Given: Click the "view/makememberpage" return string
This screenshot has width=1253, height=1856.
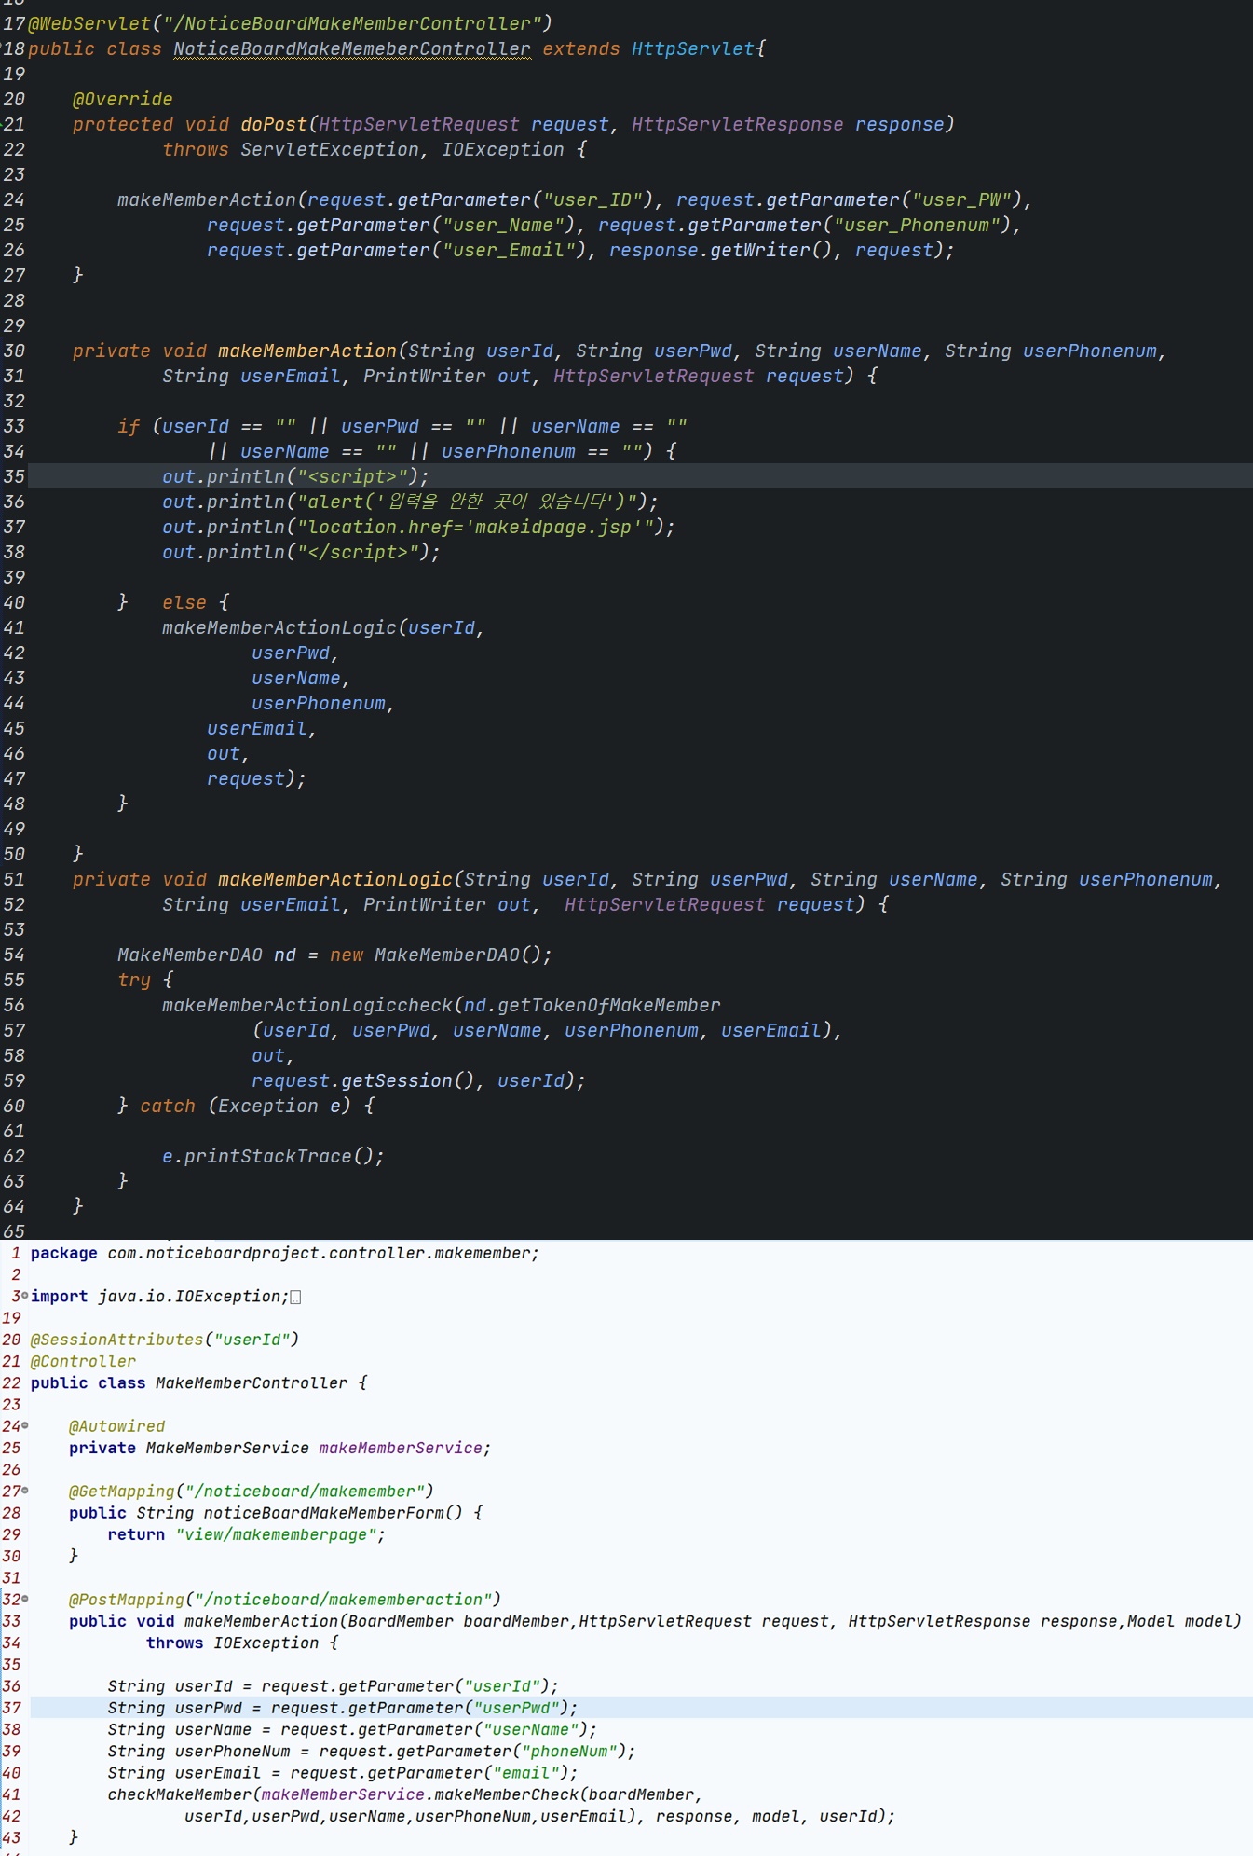Looking at the screenshot, I should coord(276,1534).
